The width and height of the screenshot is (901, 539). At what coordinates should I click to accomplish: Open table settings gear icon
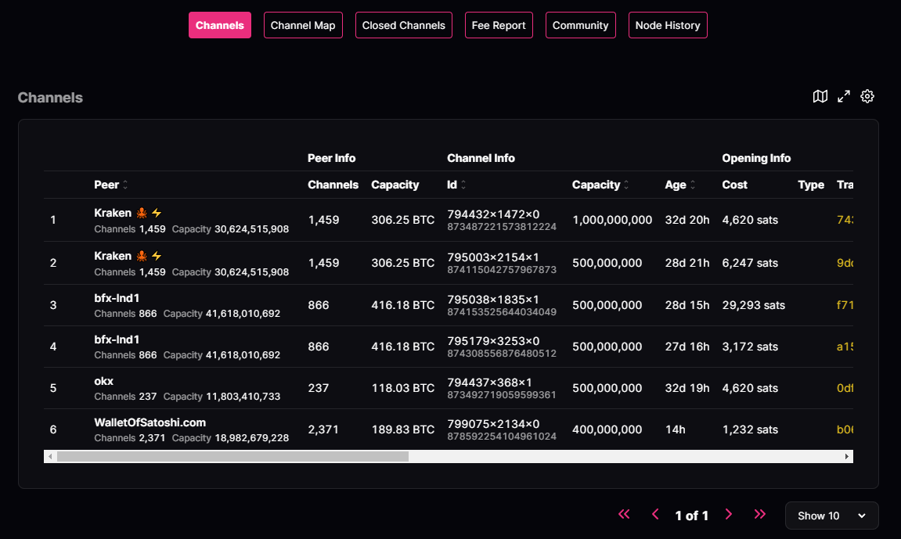(867, 96)
